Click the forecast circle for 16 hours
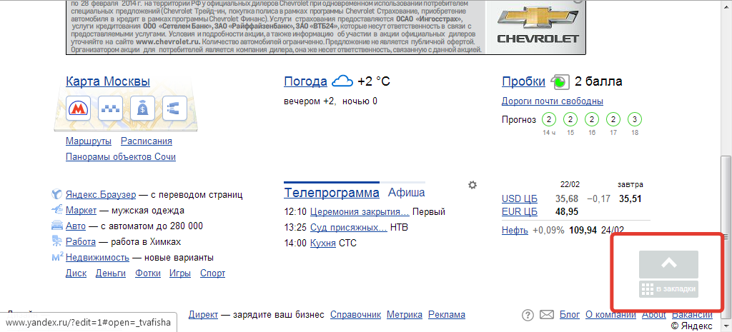 pos(592,120)
